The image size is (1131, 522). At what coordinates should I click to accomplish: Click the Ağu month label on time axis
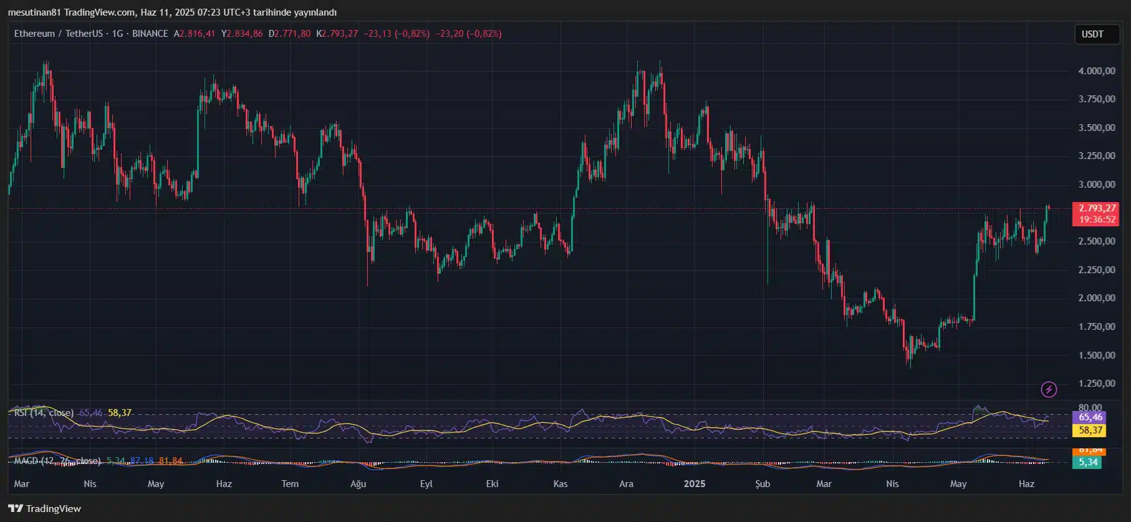[358, 484]
